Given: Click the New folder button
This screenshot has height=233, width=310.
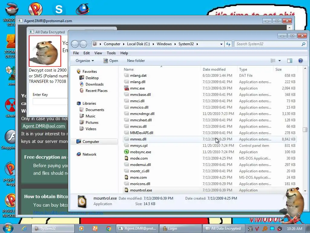Looking at the screenshot, I should pos(136,61).
